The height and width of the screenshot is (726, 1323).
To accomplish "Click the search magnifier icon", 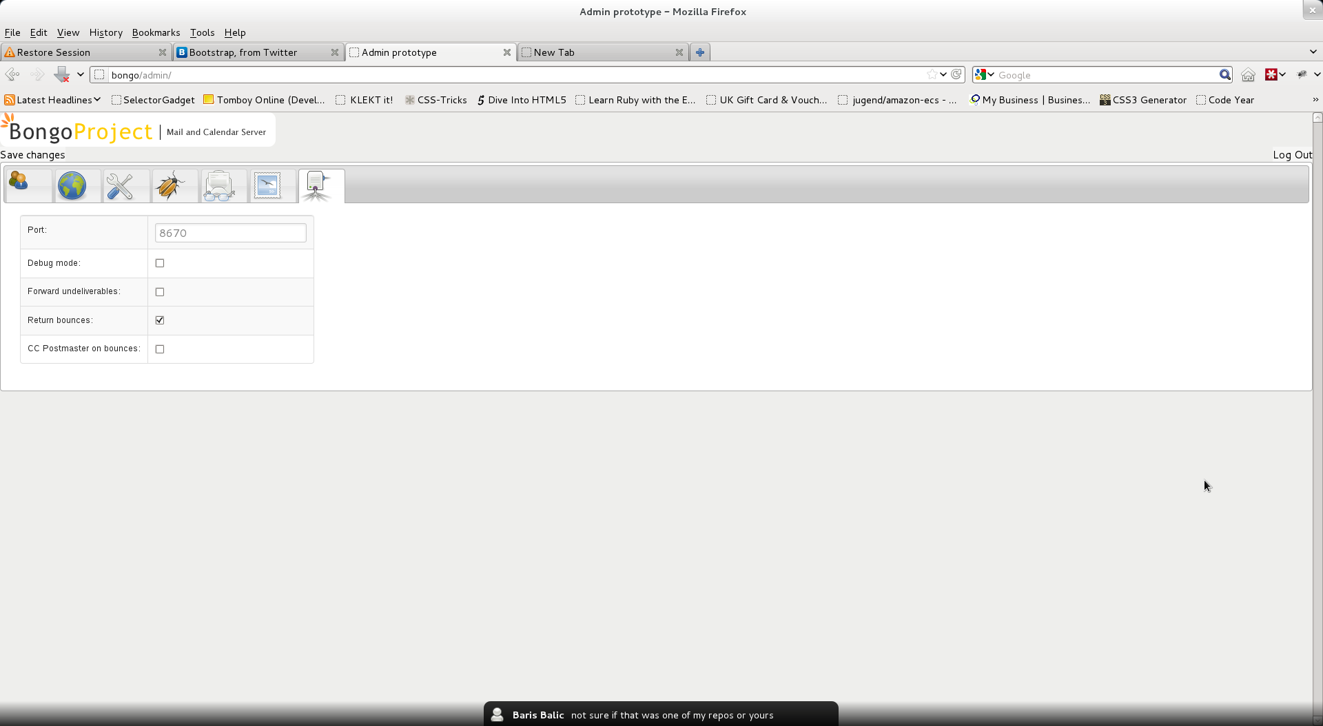I will click(1224, 74).
